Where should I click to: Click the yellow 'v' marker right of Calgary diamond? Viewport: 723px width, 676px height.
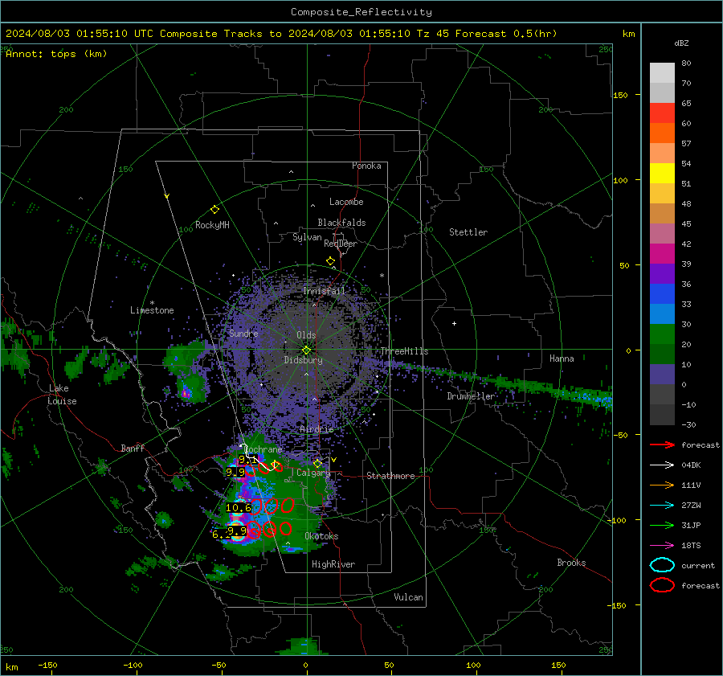point(334,460)
